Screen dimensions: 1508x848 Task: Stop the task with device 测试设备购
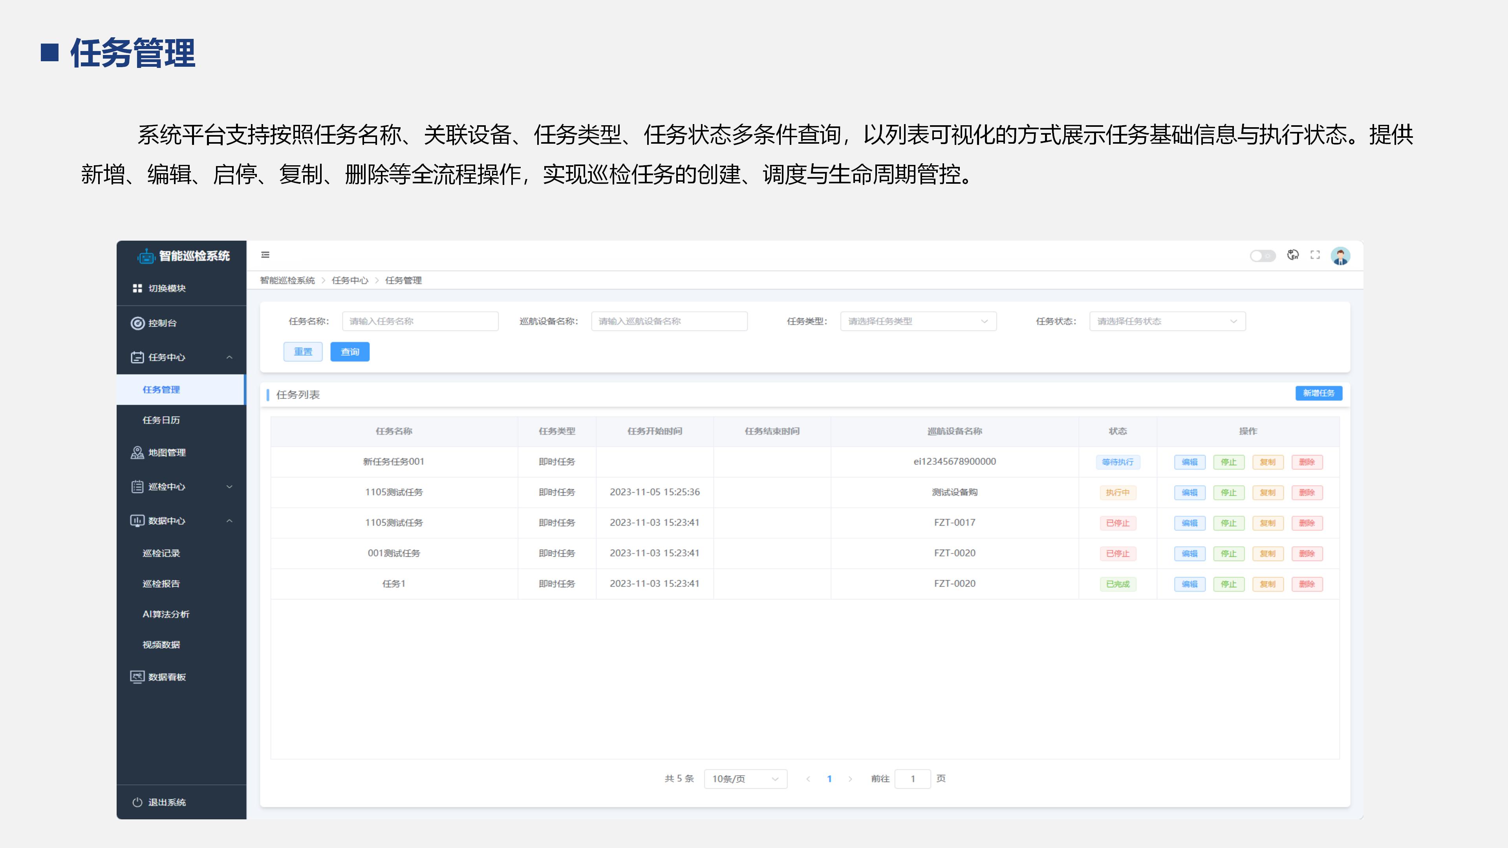(x=1229, y=493)
